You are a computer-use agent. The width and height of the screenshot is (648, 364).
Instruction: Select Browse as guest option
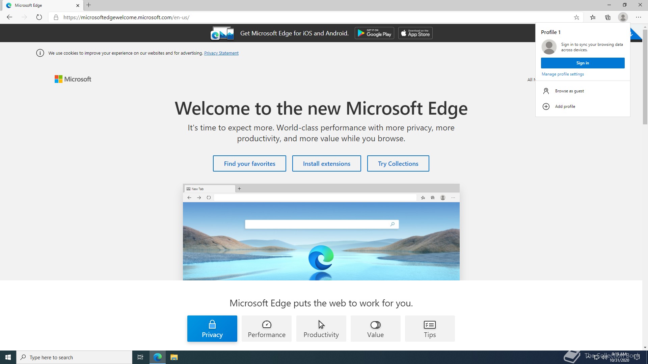569,91
